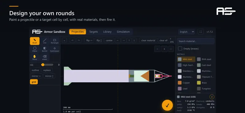Image resolution: width=245 pixels, height=113 pixels.
Task: Toggle fullscreen next to language selector
Action: pyautogui.click(x=201, y=32)
